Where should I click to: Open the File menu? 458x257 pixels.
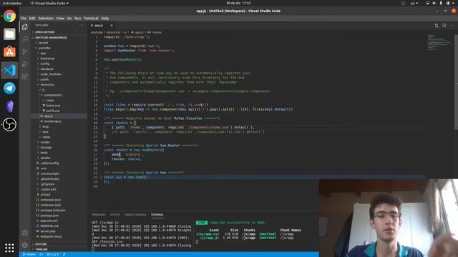pos(24,19)
